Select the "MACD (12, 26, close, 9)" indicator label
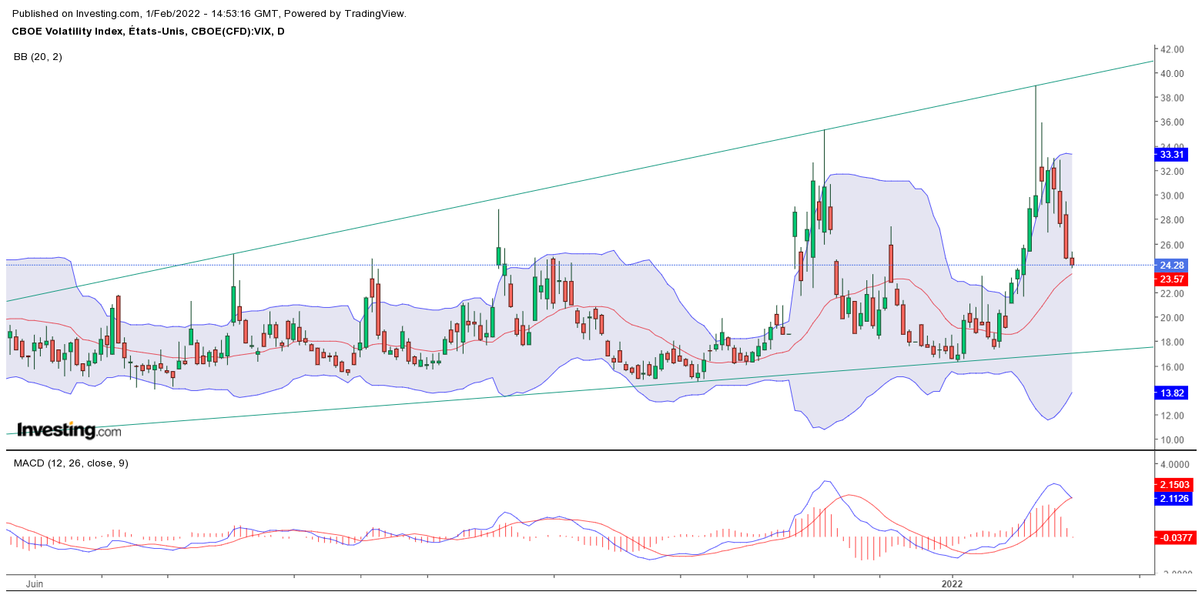Image resolution: width=1202 pixels, height=595 pixels. point(71,463)
